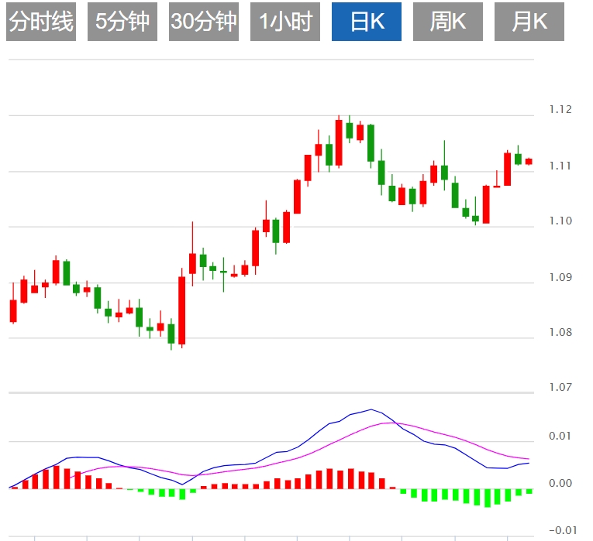Click the 1.10 price axis label
This screenshot has width=593, height=541.
coord(560,221)
